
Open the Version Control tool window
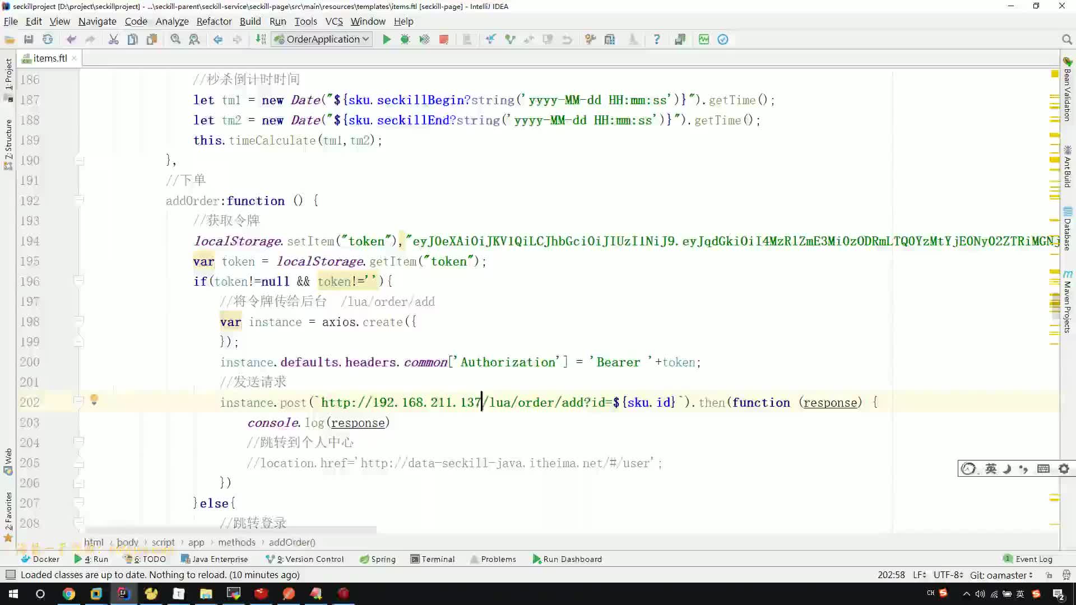click(305, 559)
